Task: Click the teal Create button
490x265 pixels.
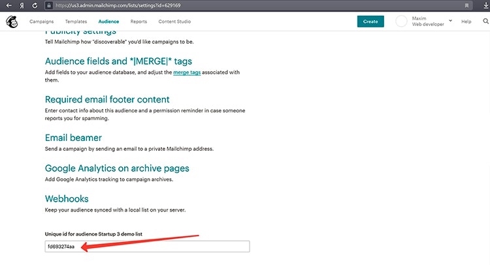Action: point(370,22)
